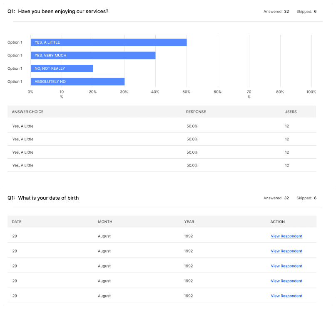Click 50.0% in the last answer-choice row
336x309 pixels.
[x=192, y=165]
